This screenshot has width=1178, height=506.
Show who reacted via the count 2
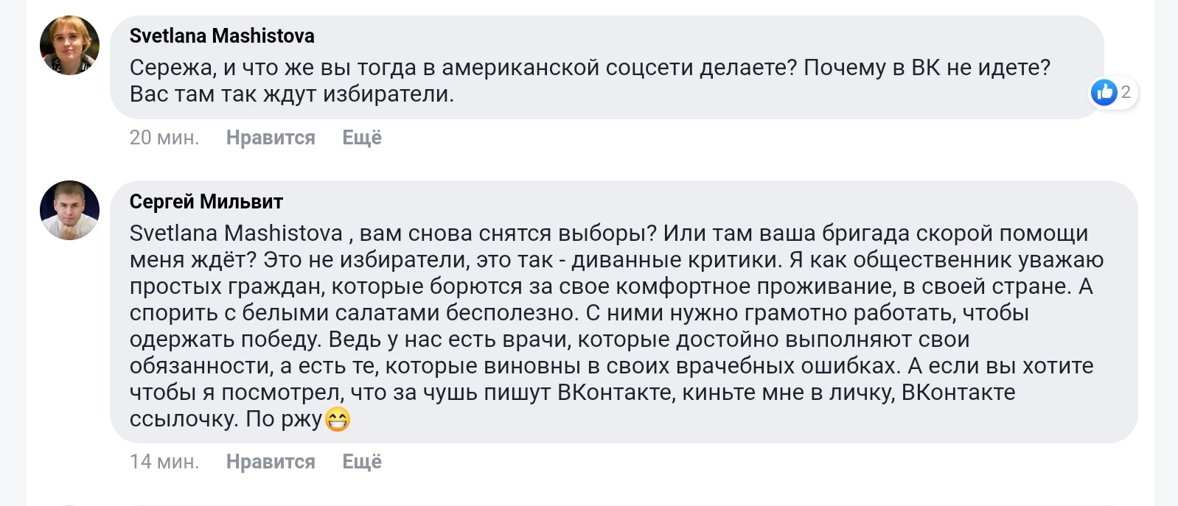pyautogui.click(x=1126, y=92)
